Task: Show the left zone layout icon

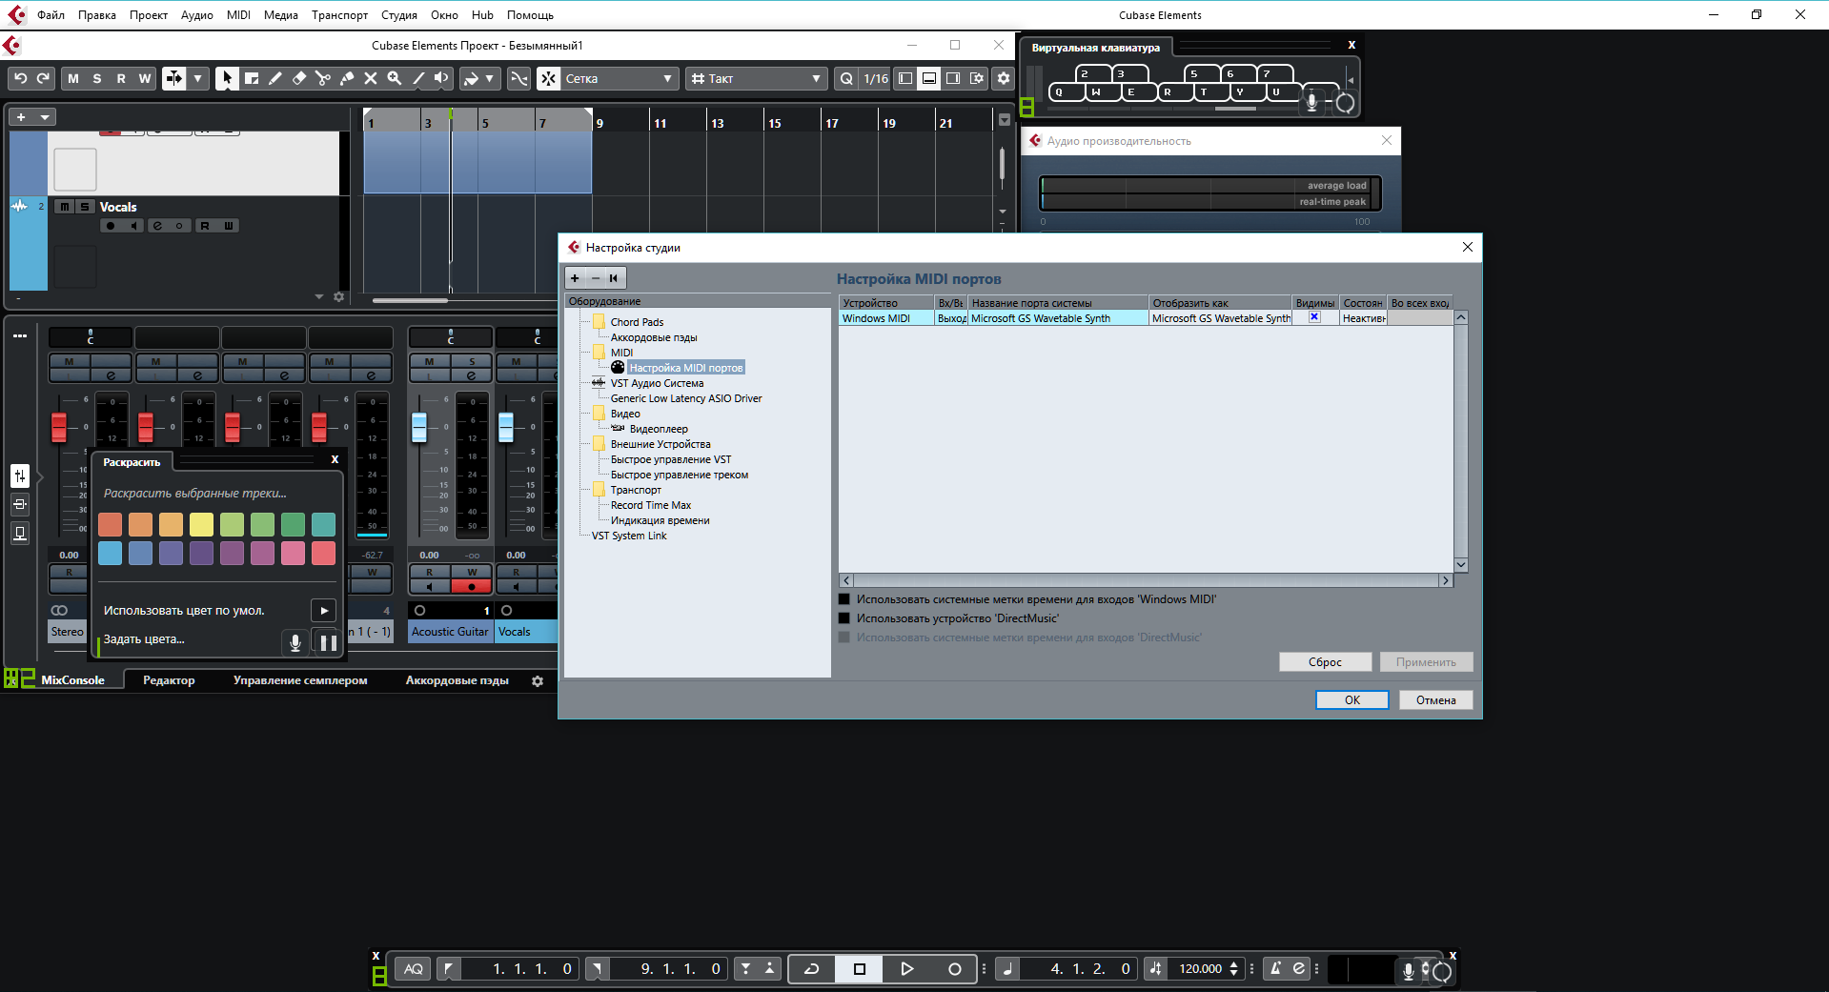Action: [905, 78]
